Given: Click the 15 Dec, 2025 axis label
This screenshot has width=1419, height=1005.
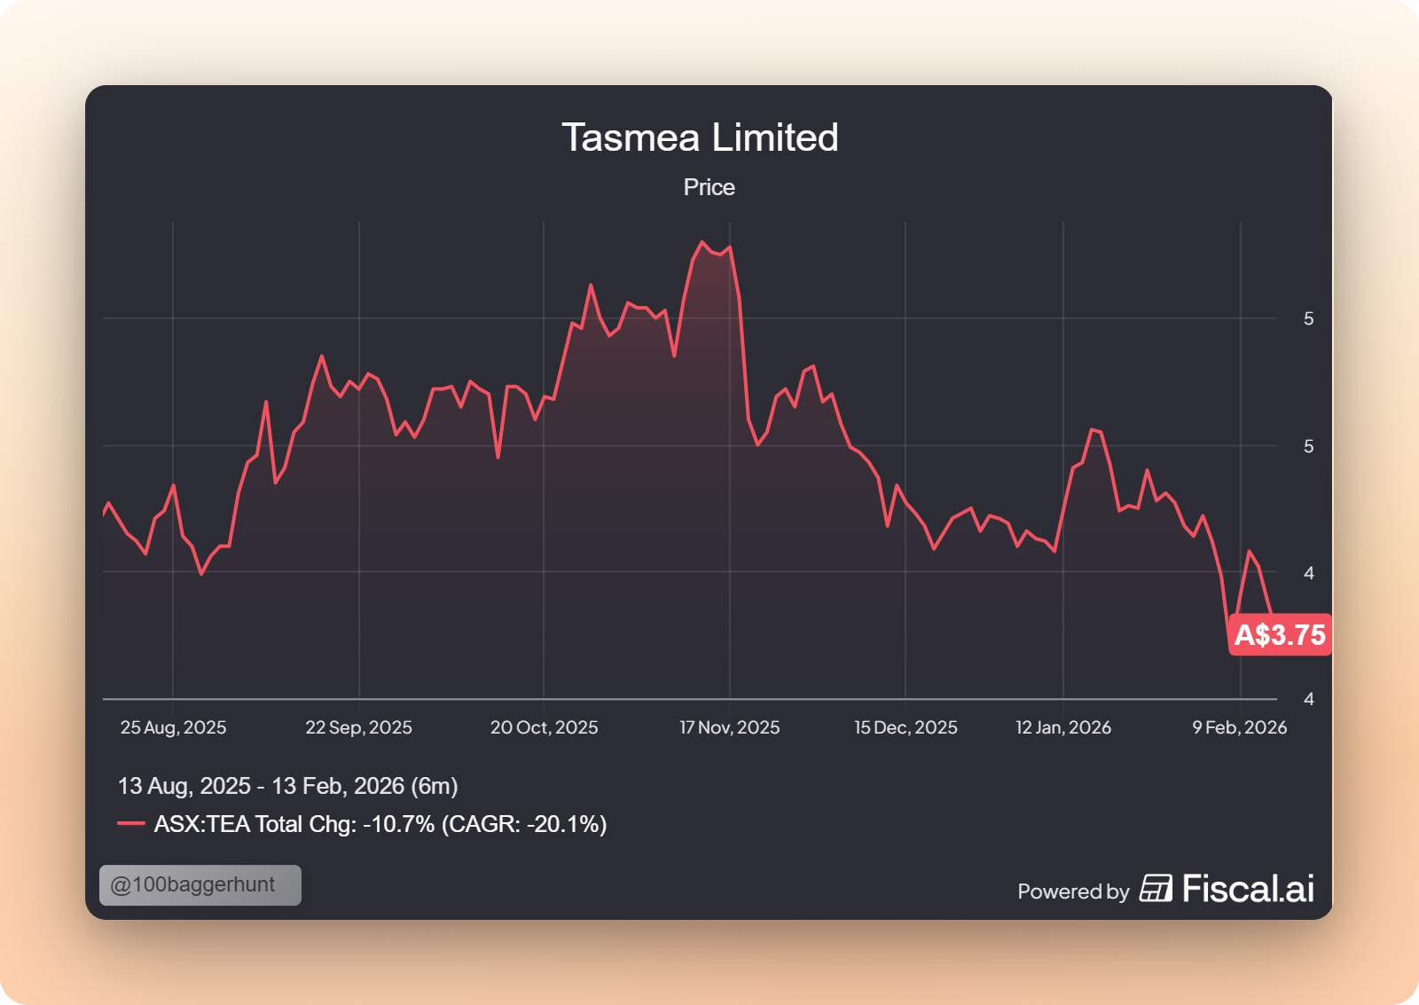Looking at the screenshot, I should coord(905,727).
